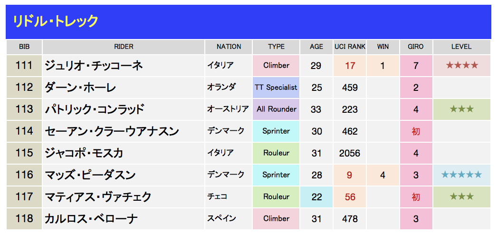The image size is (498, 235).
Task: Click the All Rounder type cell
Action: [276, 109]
